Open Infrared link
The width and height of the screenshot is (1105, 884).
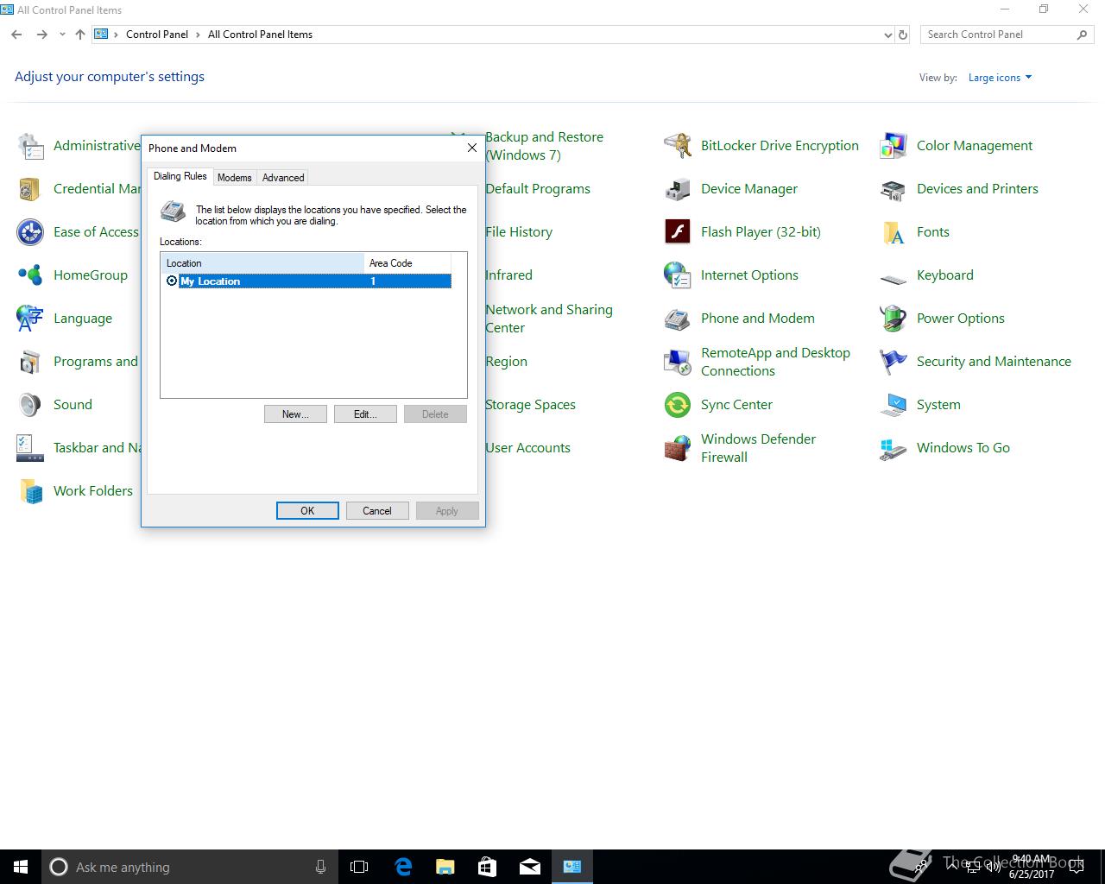(x=508, y=275)
